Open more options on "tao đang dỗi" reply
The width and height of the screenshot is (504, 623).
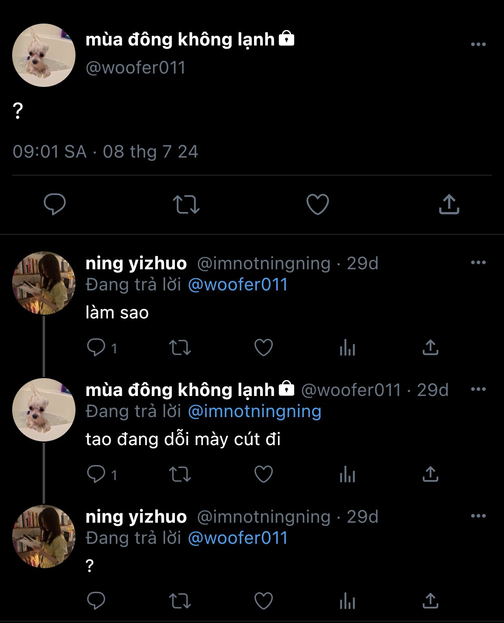(478, 389)
